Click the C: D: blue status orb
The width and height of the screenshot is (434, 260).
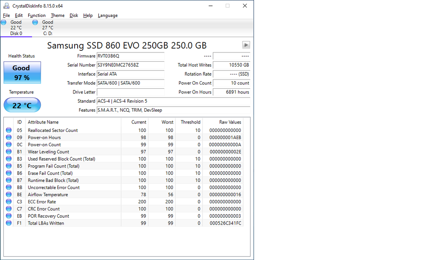tap(35, 22)
